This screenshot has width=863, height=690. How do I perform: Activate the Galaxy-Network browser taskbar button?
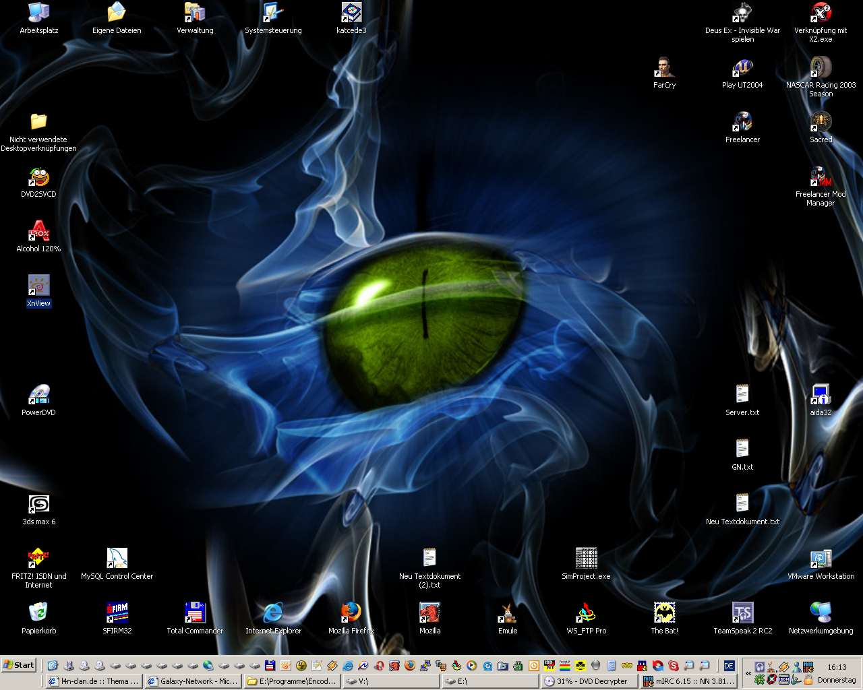click(x=192, y=681)
